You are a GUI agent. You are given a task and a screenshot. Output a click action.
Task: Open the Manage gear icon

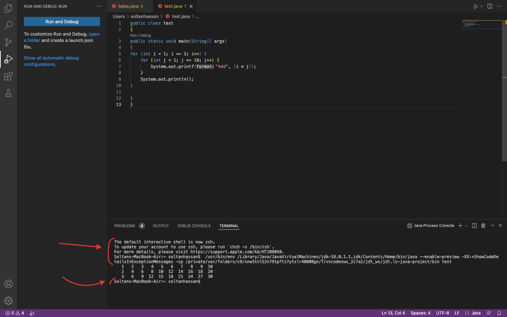pyautogui.click(x=8, y=301)
